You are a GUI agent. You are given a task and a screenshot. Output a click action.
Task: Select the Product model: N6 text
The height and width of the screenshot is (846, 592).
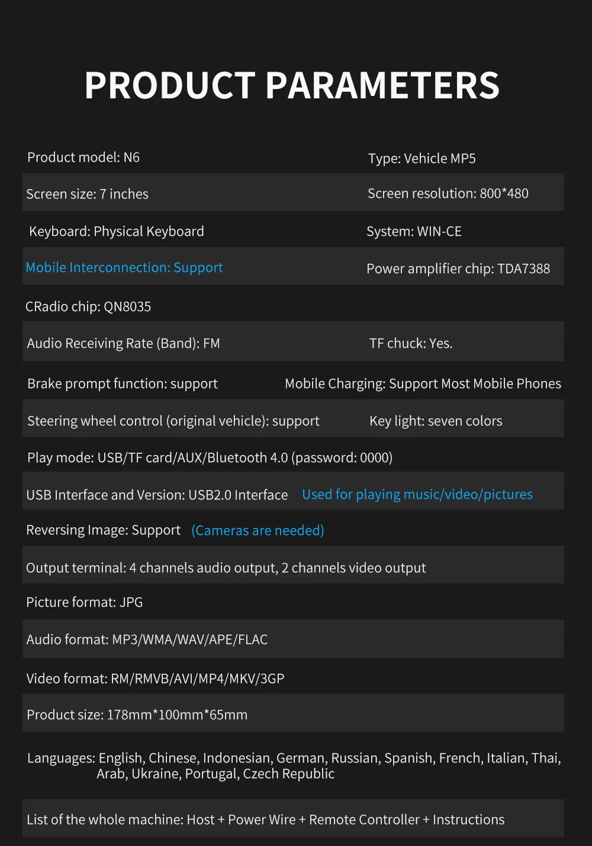click(x=83, y=158)
